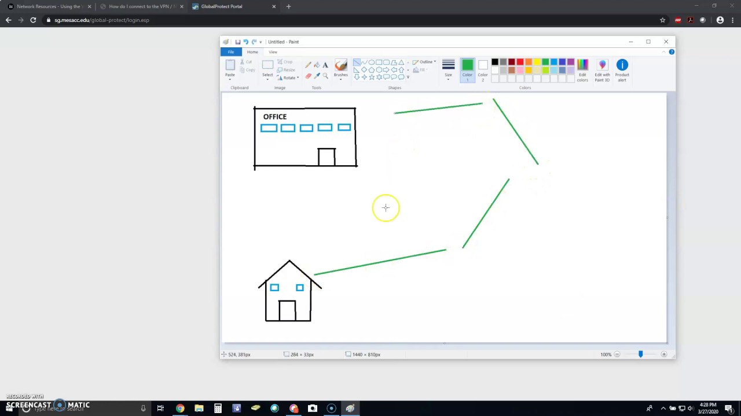Image resolution: width=741 pixels, height=416 pixels.
Task: Open File Explorer from the taskbar
Action: pos(199,408)
